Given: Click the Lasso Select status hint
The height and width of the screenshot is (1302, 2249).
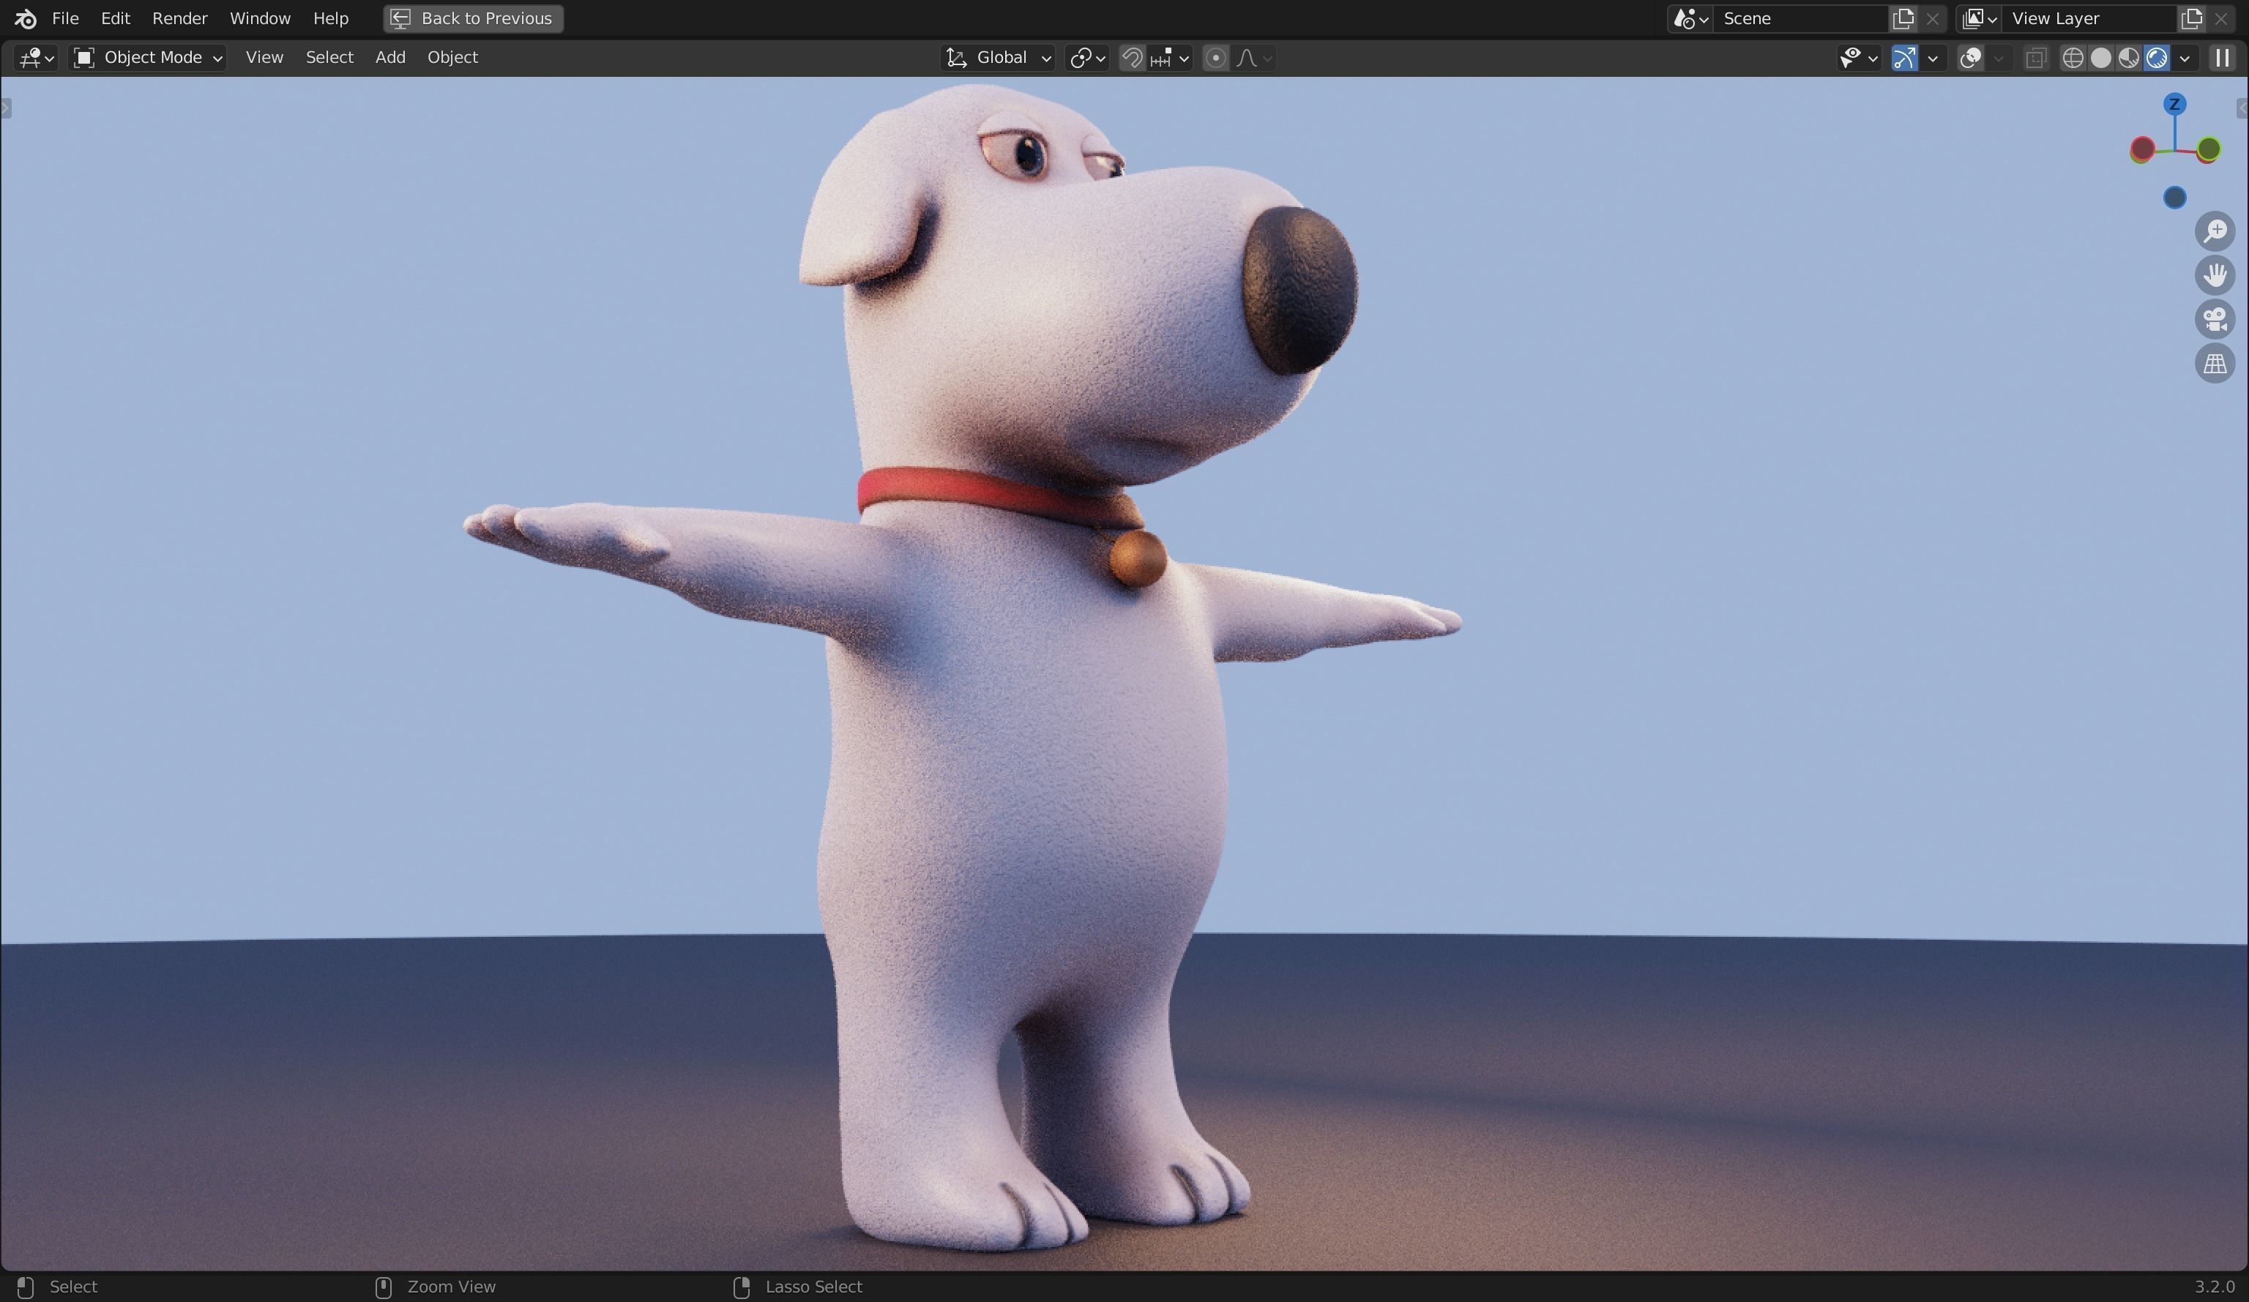Looking at the screenshot, I should point(813,1287).
